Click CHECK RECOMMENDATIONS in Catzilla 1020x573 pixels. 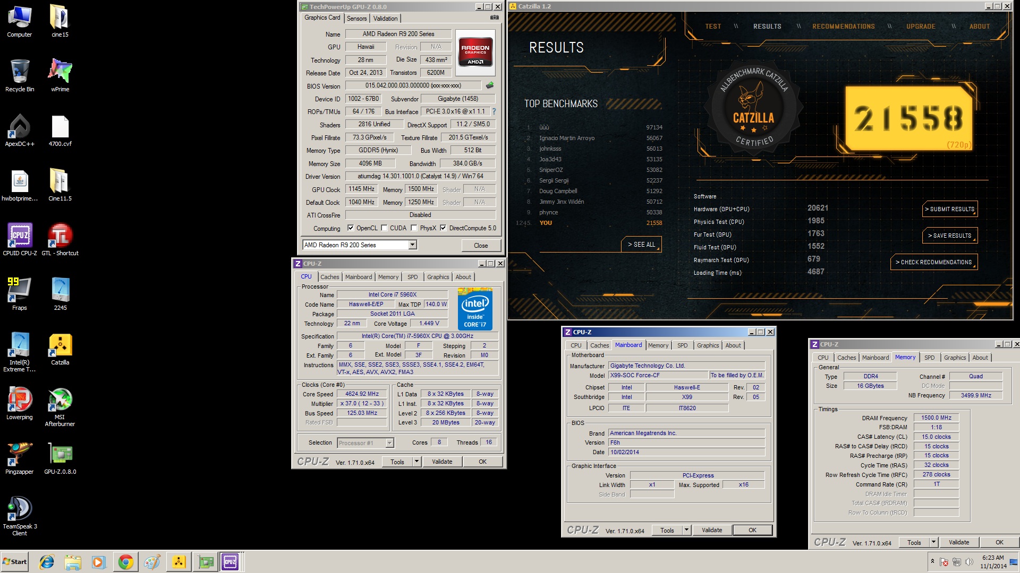pyautogui.click(x=934, y=262)
